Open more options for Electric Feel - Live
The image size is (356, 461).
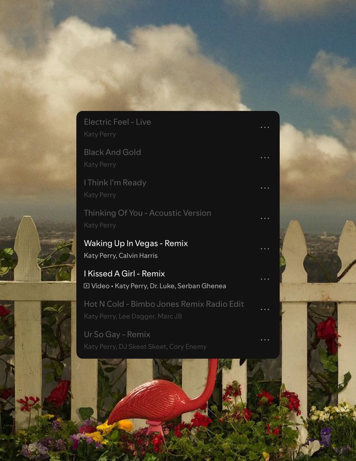tap(265, 128)
